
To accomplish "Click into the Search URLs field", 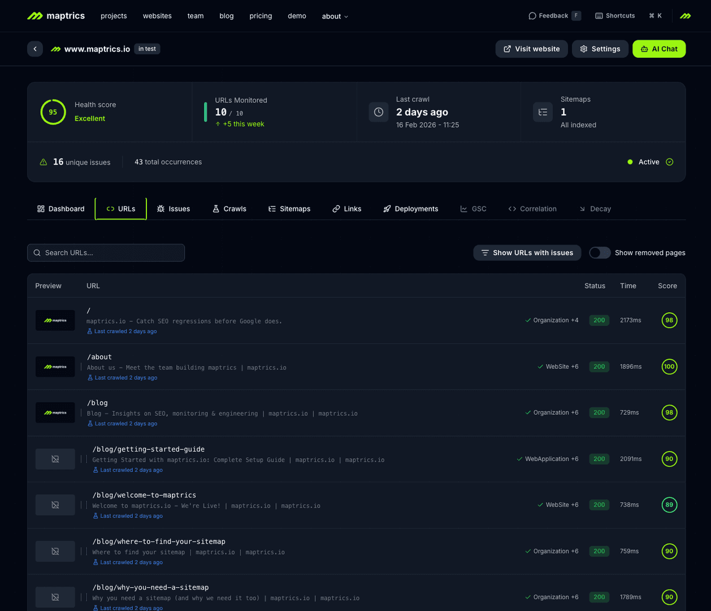I will pos(106,253).
